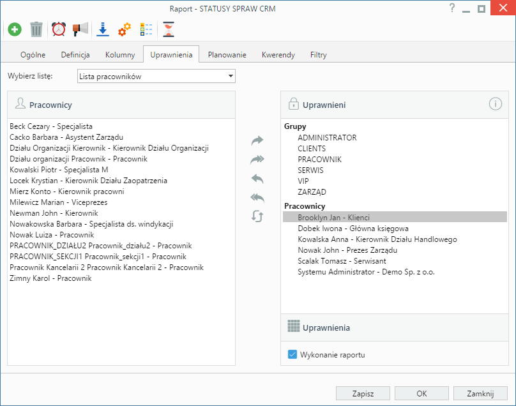
Task: Select the ZARZĄD group
Action: (312, 192)
